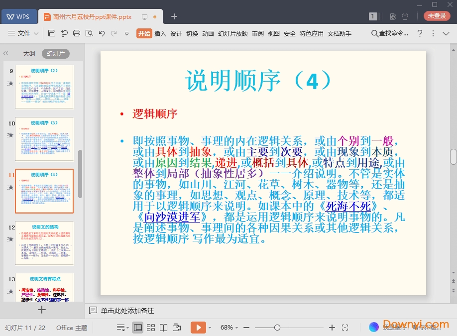The image size is (457, 336).
Task: Expand the 文件 menu dropdown arrow
Action: tap(36, 33)
